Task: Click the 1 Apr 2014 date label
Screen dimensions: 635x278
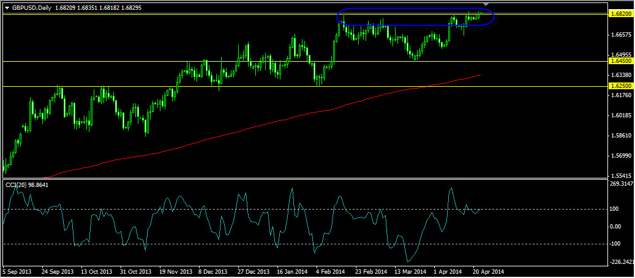Action: [x=448, y=271]
